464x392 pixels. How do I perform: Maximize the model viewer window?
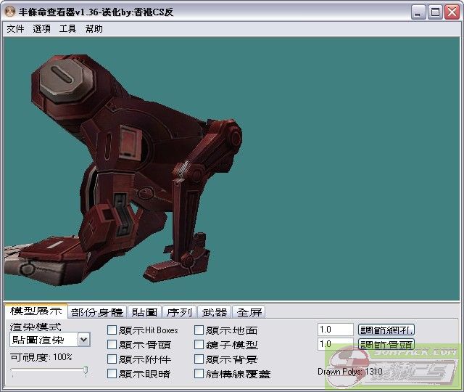[x=435, y=12]
